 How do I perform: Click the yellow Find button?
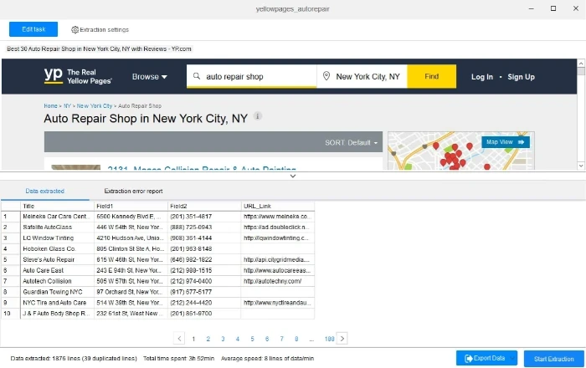point(432,76)
